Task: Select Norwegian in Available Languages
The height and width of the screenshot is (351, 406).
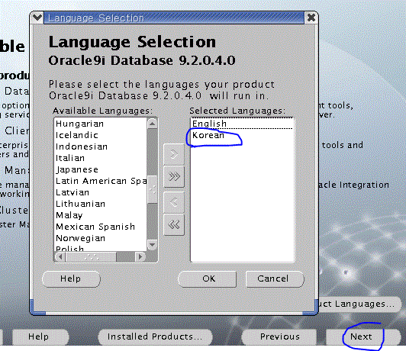Action: (x=101, y=238)
